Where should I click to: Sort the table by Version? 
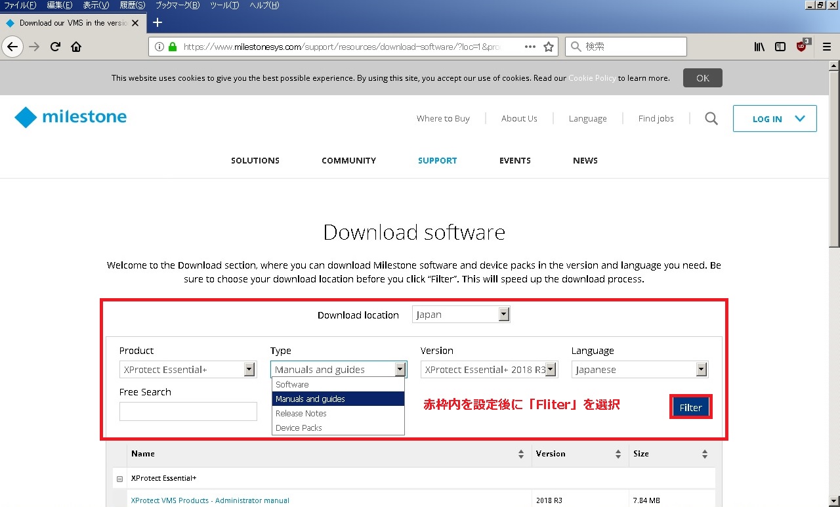tap(618, 454)
